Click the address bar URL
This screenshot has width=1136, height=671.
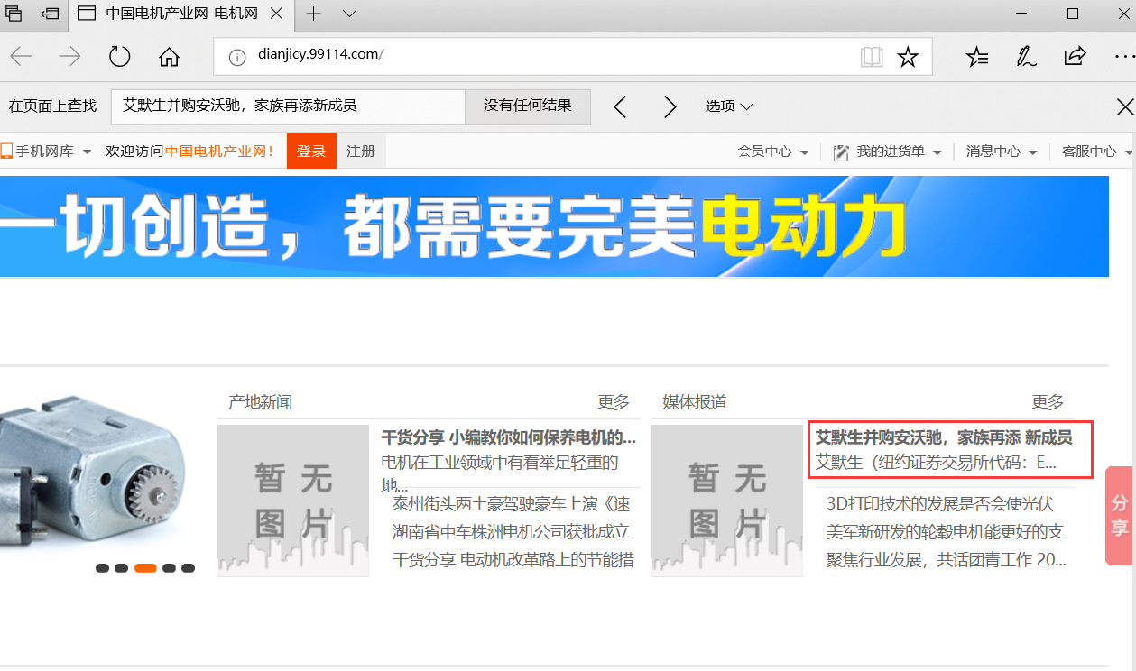pyautogui.click(x=320, y=55)
